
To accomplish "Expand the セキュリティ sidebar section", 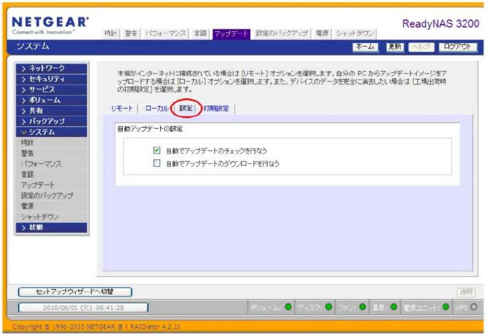I will pyautogui.click(x=52, y=79).
